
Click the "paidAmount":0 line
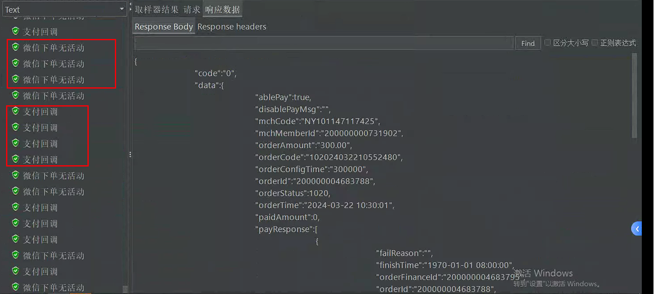pos(287,217)
